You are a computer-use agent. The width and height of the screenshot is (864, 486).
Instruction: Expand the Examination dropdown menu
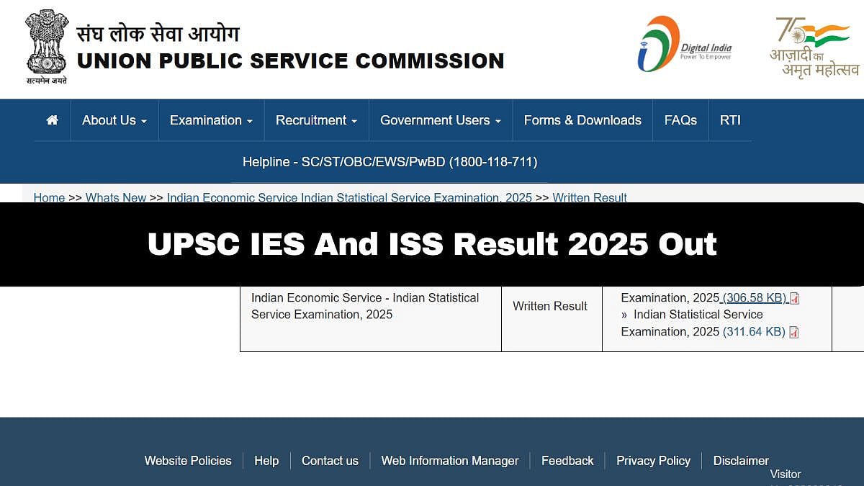pos(211,120)
